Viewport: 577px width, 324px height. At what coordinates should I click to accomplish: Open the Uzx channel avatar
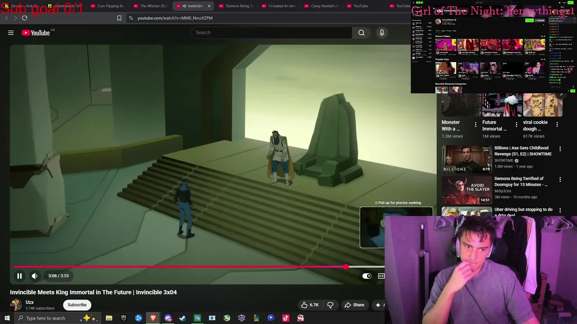click(16, 305)
